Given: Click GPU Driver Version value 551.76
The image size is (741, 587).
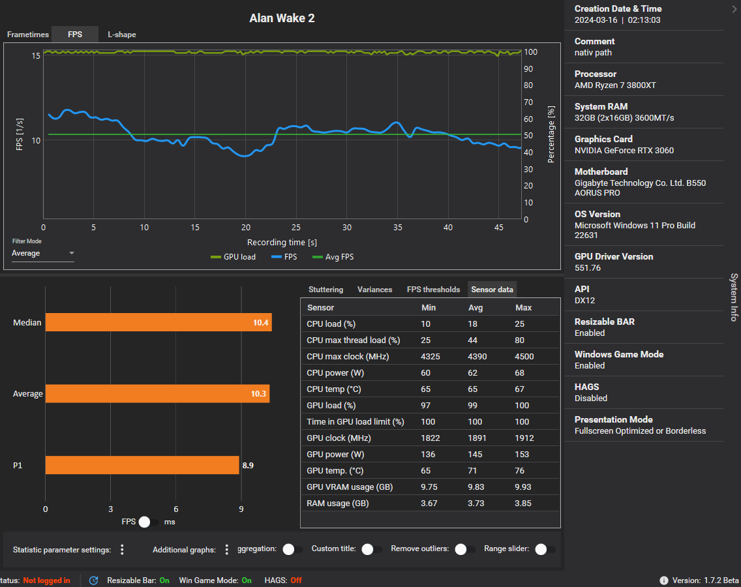Looking at the screenshot, I should point(588,267).
